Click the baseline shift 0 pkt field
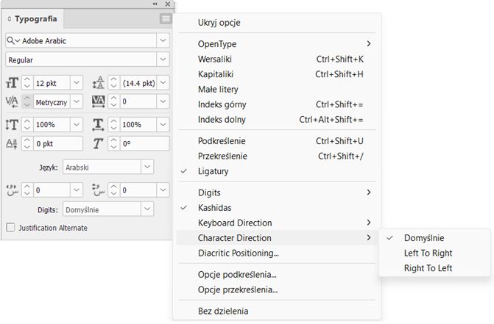The image size is (494, 324). click(58, 143)
